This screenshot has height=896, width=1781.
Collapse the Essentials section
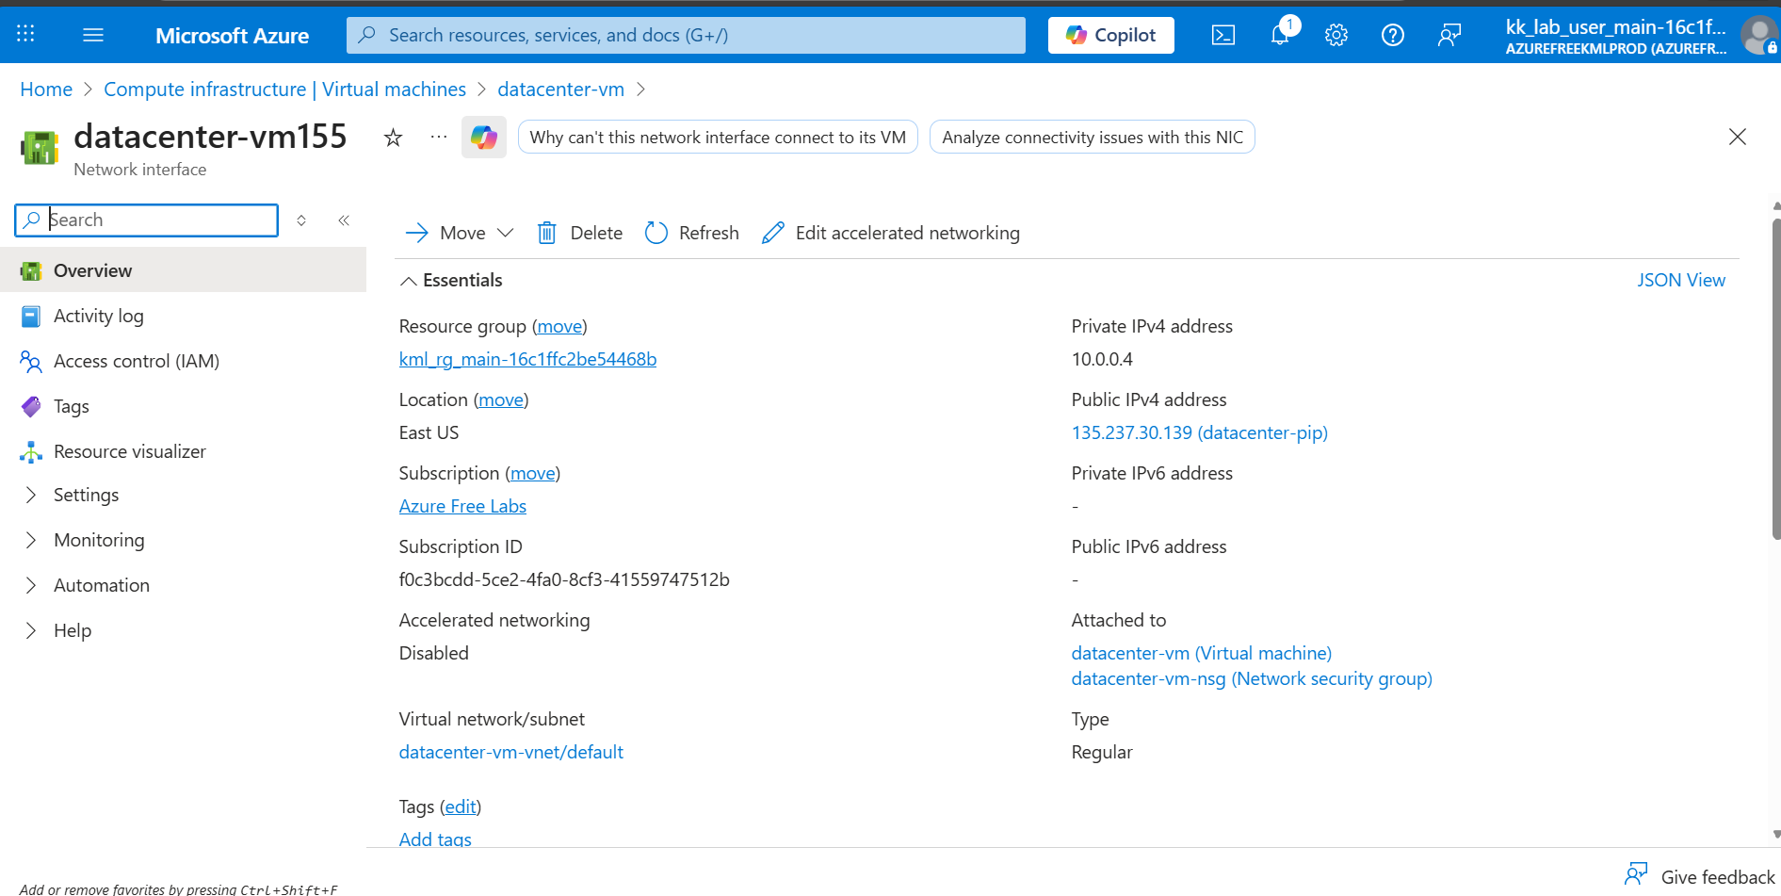409,281
